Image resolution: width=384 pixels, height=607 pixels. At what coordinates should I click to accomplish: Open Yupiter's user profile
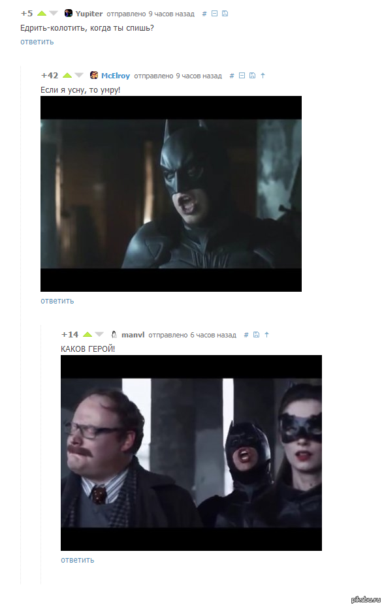point(89,14)
